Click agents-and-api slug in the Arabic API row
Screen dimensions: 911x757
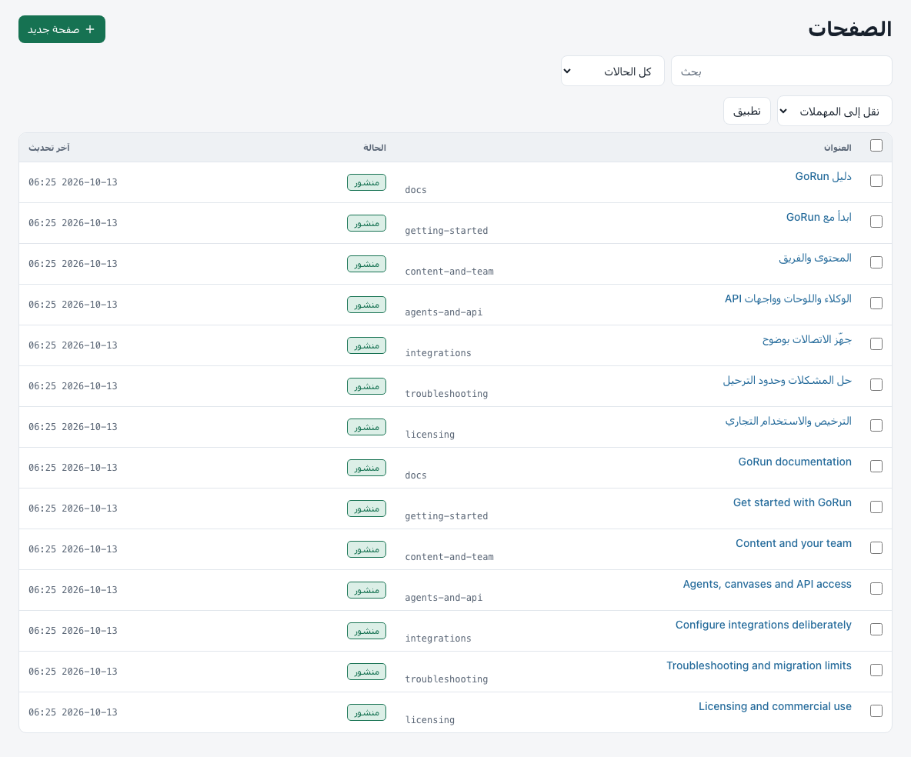(x=443, y=312)
